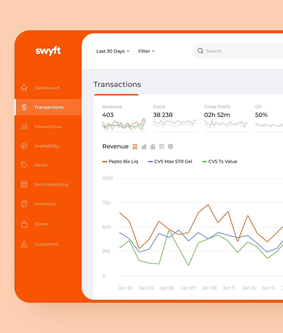Click the Dashboard home icon

[x=24, y=88]
